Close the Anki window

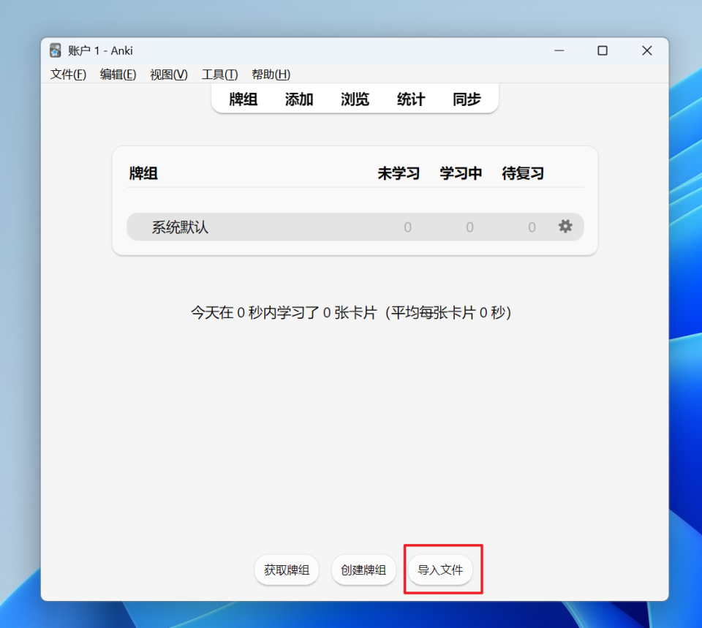click(647, 50)
